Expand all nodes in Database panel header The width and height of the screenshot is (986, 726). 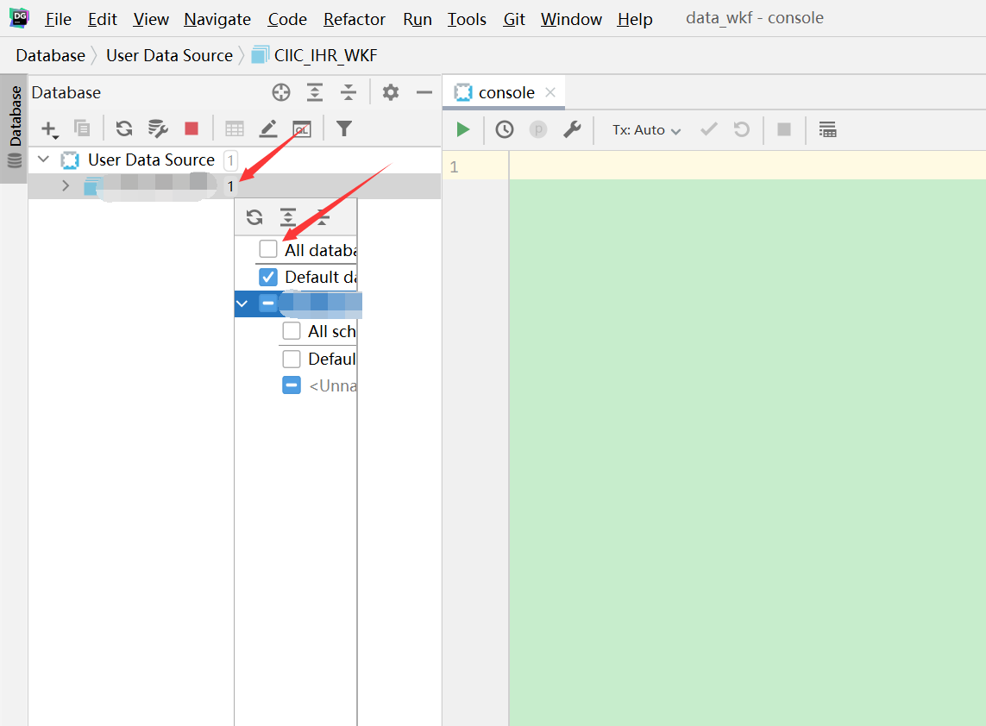click(x=314, y=92)
